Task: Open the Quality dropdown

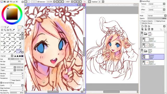Action: pyautogui.click(x=22, y=85)
